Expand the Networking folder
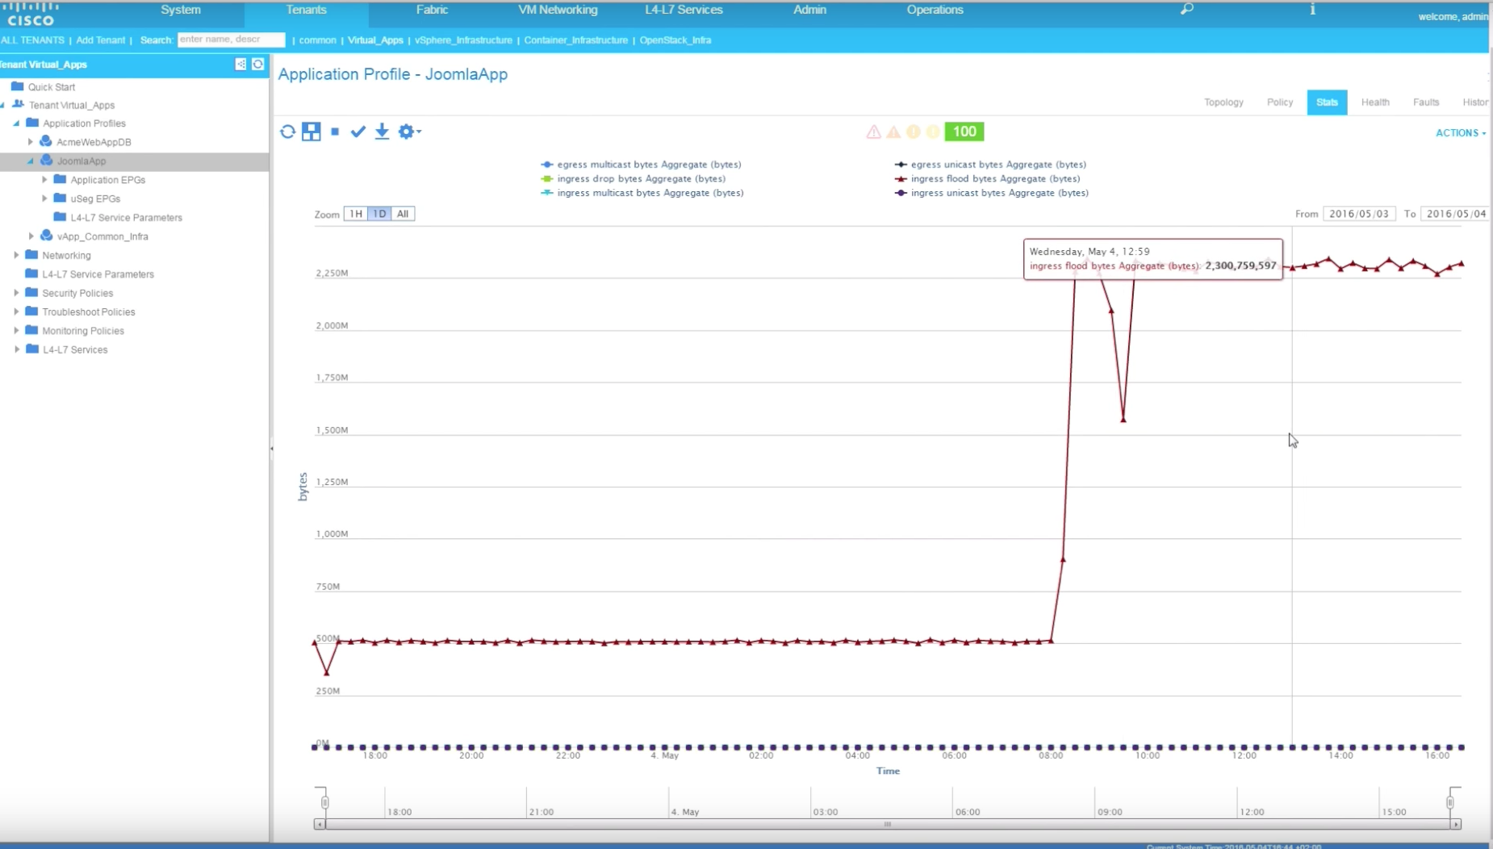1493x849 pixels. coord(17,255)
